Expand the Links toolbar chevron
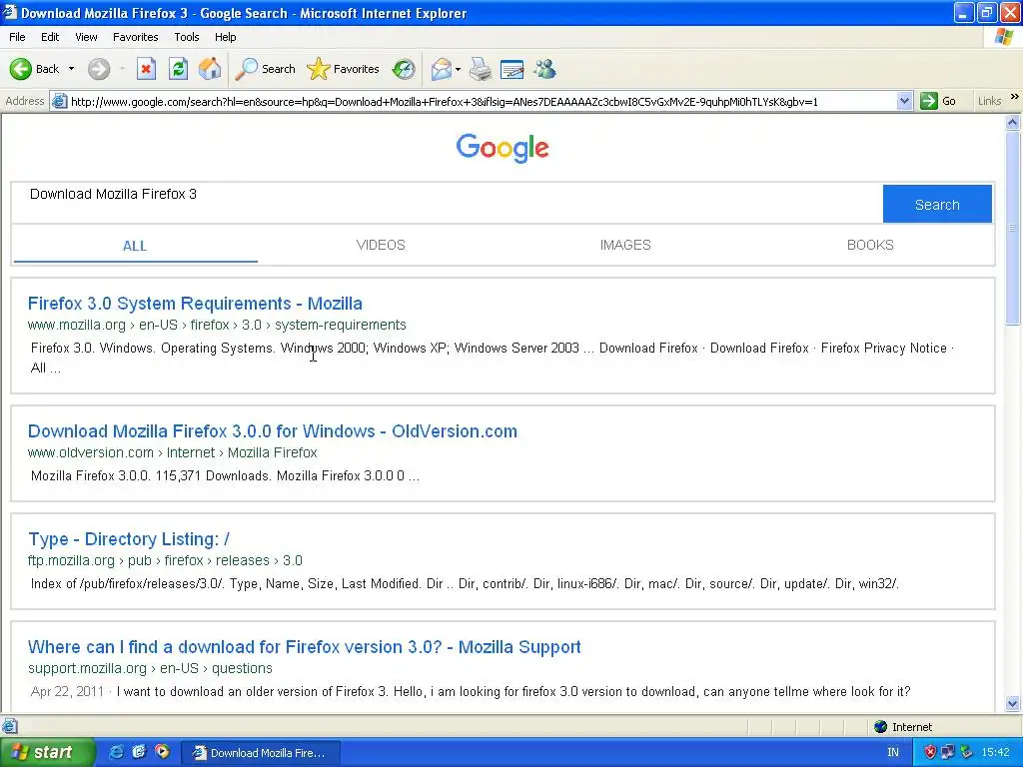 tap(1015, 97)
